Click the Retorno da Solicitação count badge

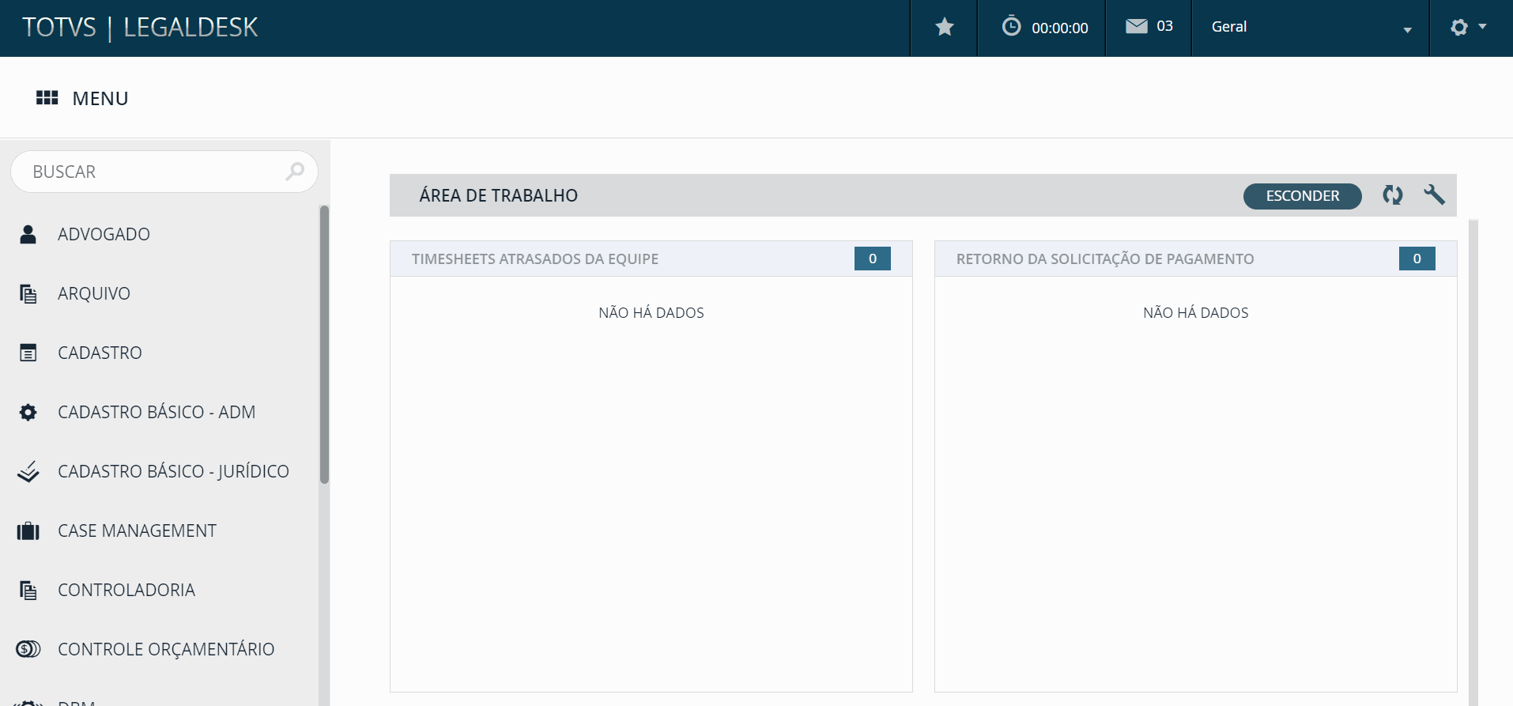coord(1417,259)
